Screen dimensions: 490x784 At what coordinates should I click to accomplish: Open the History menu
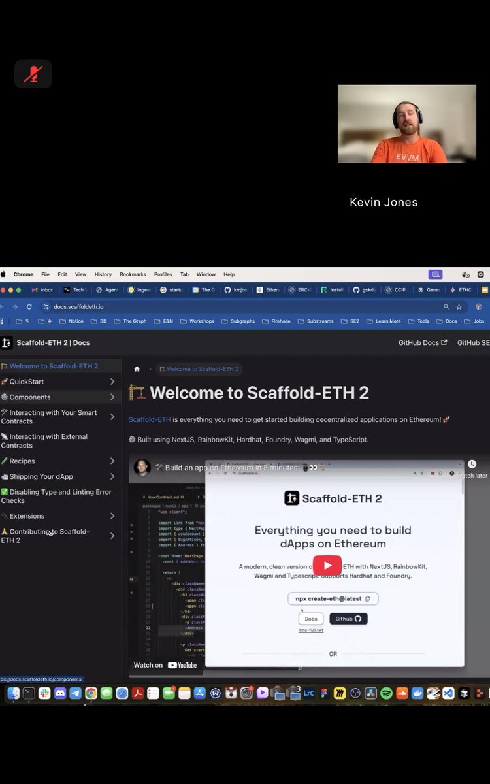tap(103, 274)
